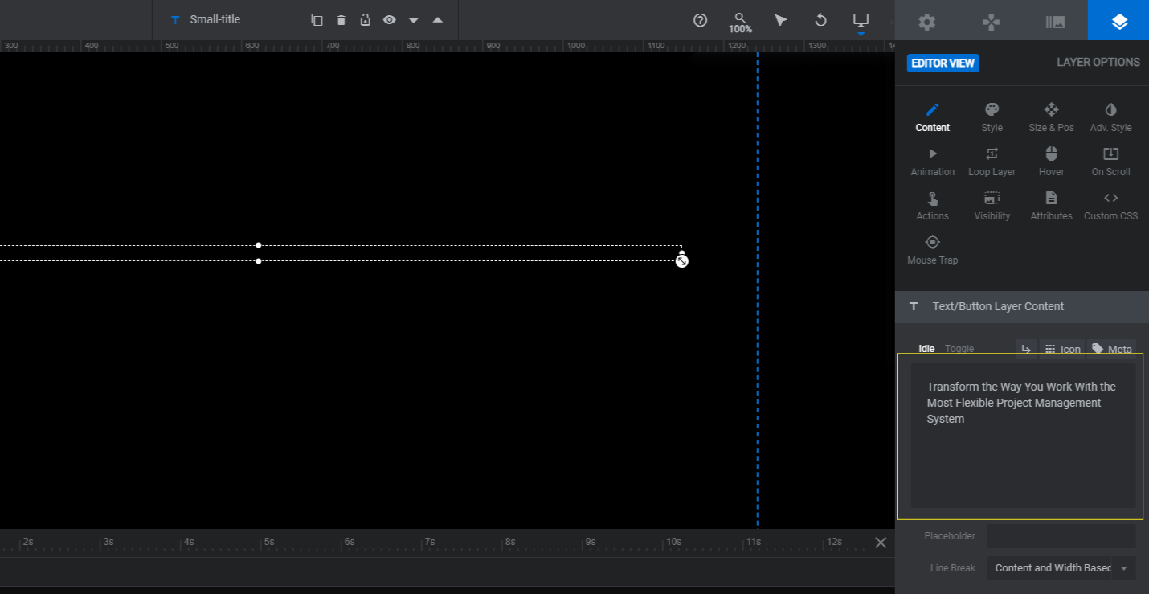Open the Slide options tab
This screenshot has width=1149, height=594.
[x=1056, y=22]
